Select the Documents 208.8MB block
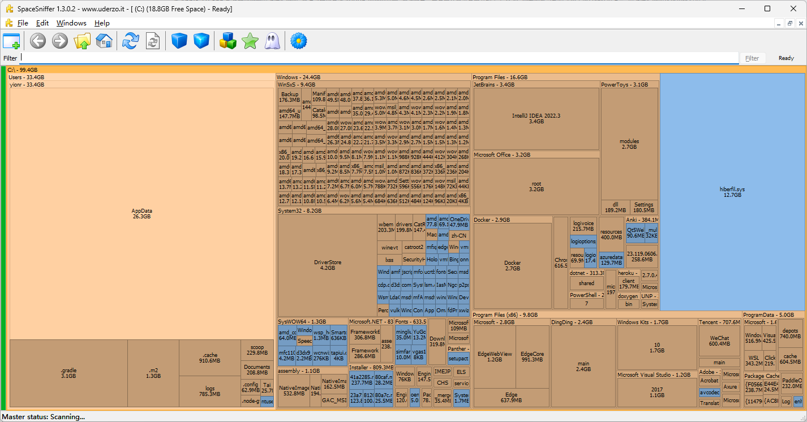Viewport: 807px width, 422px height. 257,369
